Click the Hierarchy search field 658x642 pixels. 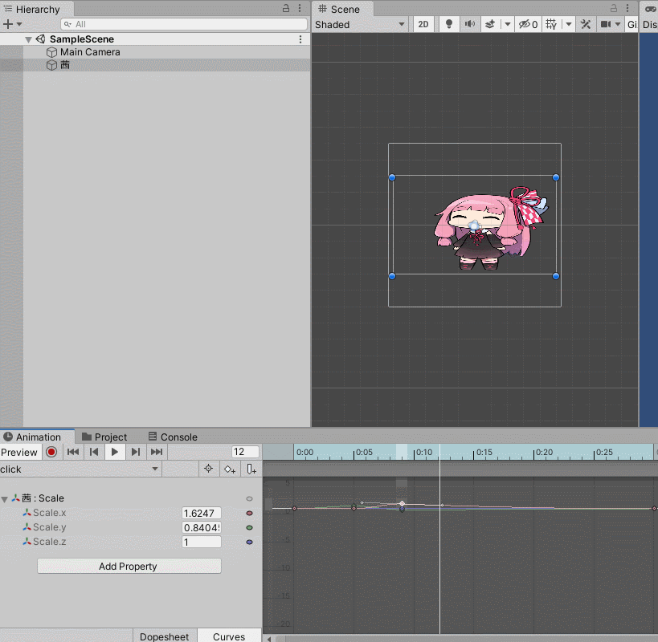184,24
